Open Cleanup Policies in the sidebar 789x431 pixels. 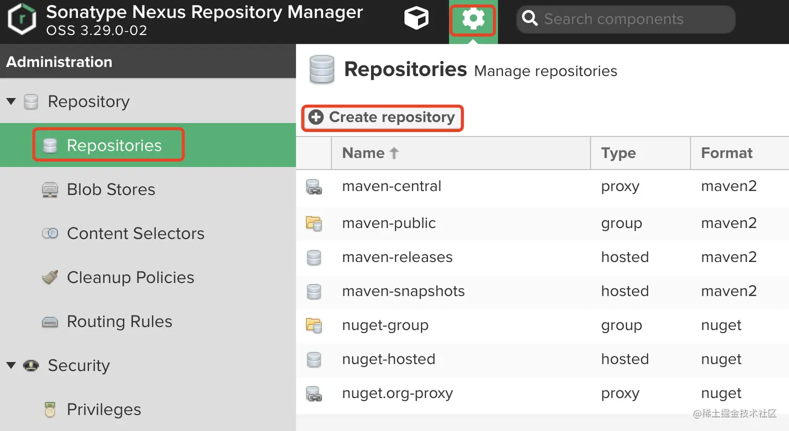coord(148,277)
